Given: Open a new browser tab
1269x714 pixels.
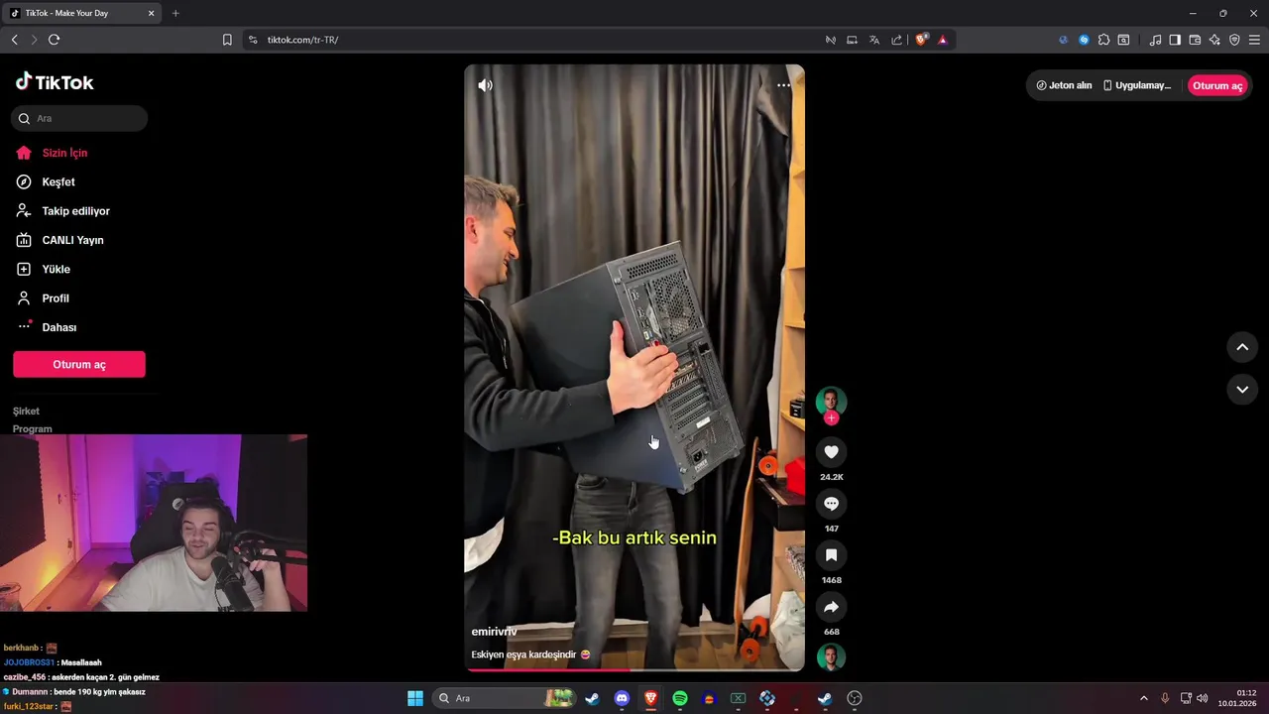Looking at the screenshot, I should 175,13.
